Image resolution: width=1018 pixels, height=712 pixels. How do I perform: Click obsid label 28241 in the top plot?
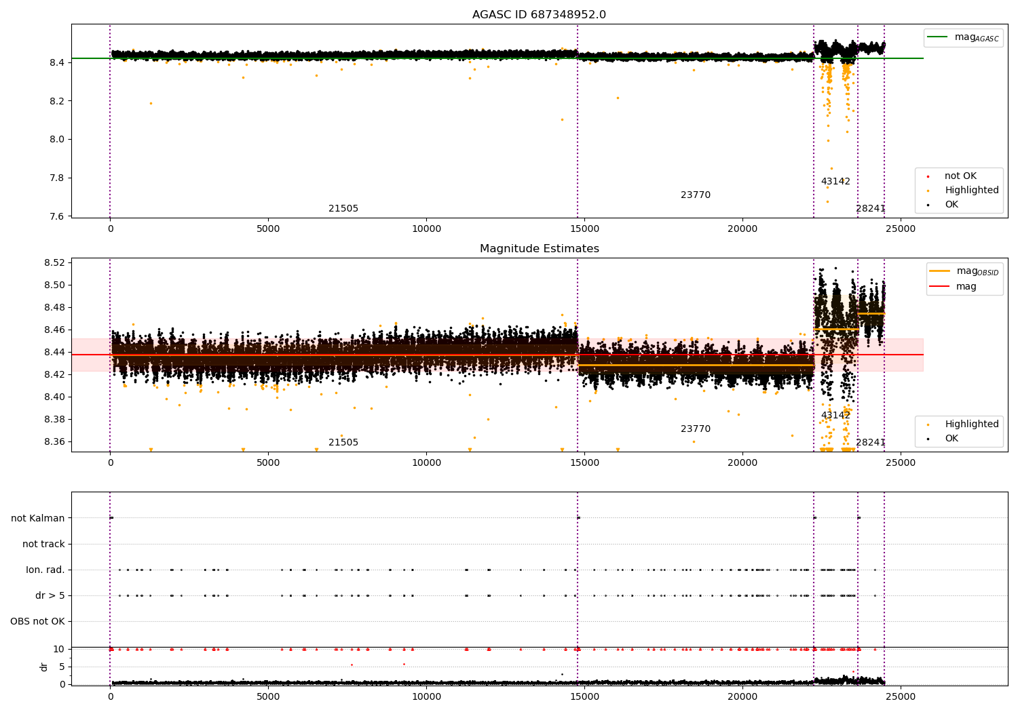point(871,209)
